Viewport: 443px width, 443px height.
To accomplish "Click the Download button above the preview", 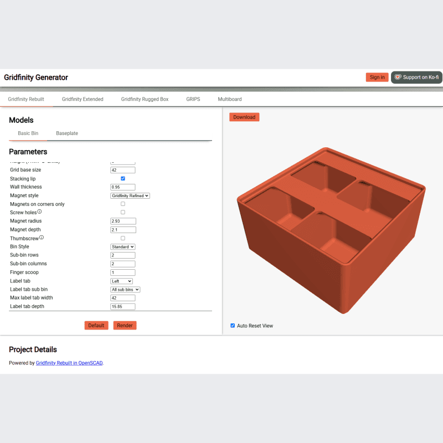I will click(244, 117).
